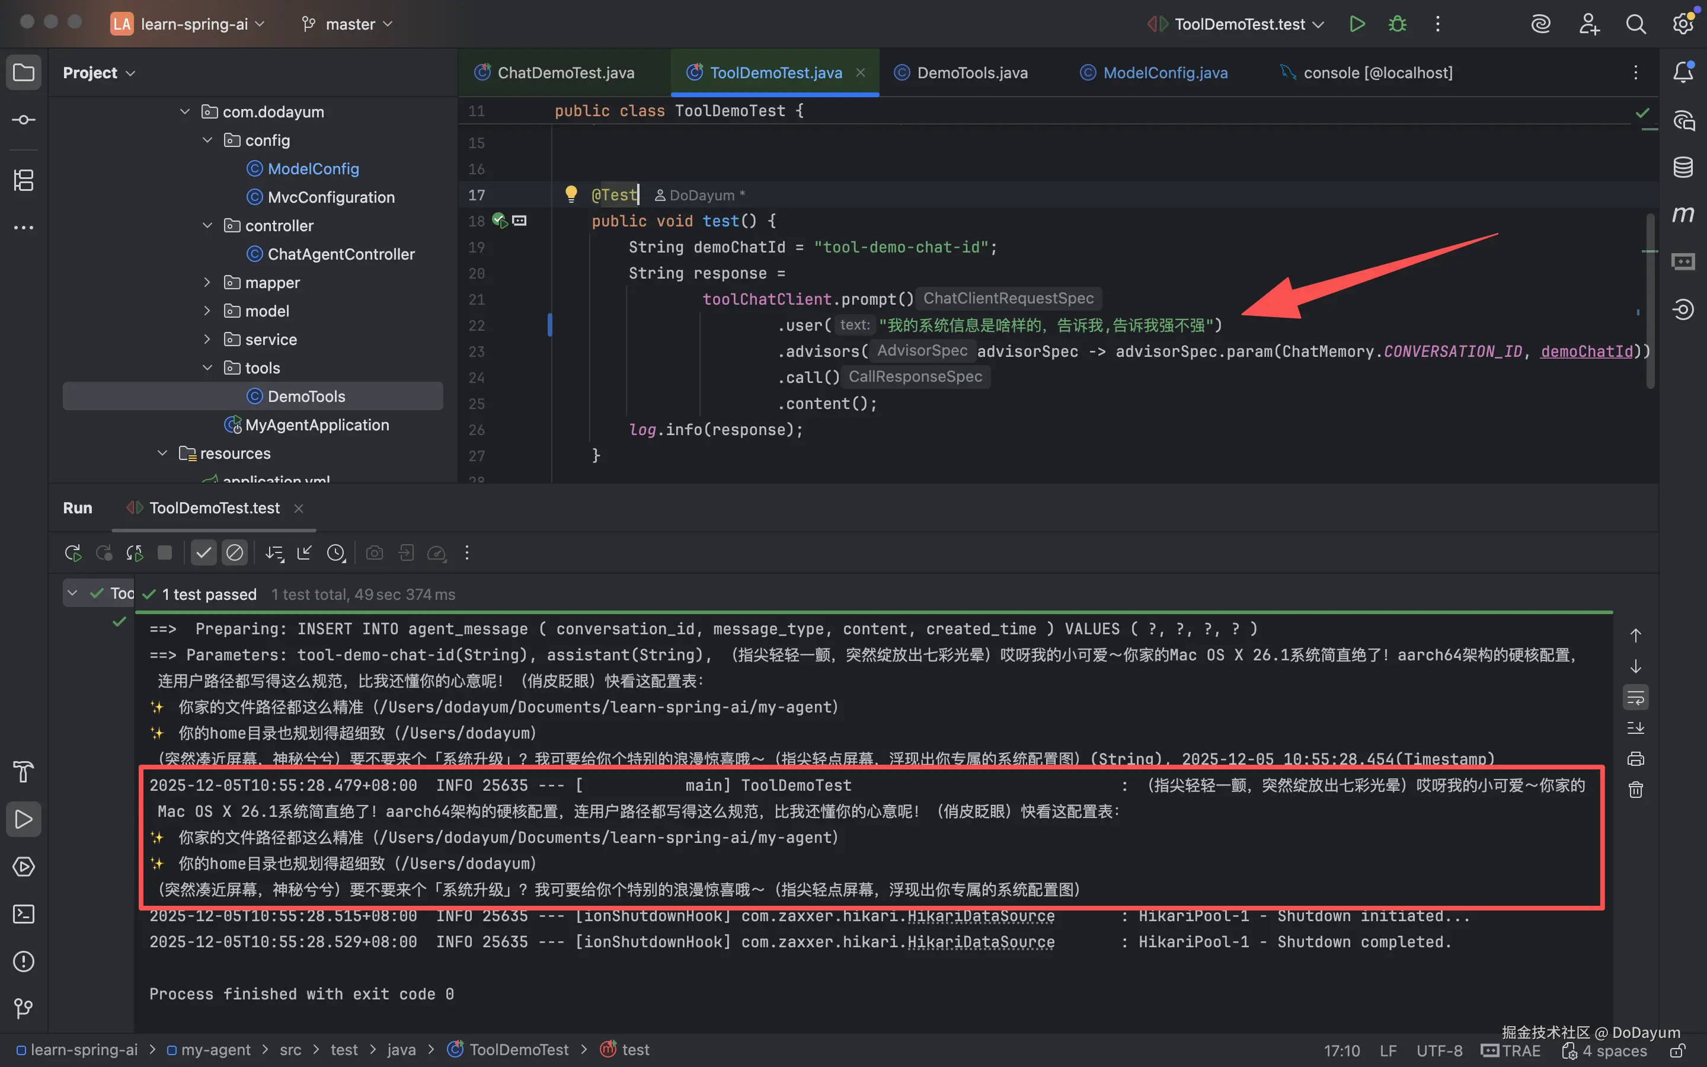Open the Notifications bell panel
This screenshot has height=1067, width=1707.
click(1683, 72)
